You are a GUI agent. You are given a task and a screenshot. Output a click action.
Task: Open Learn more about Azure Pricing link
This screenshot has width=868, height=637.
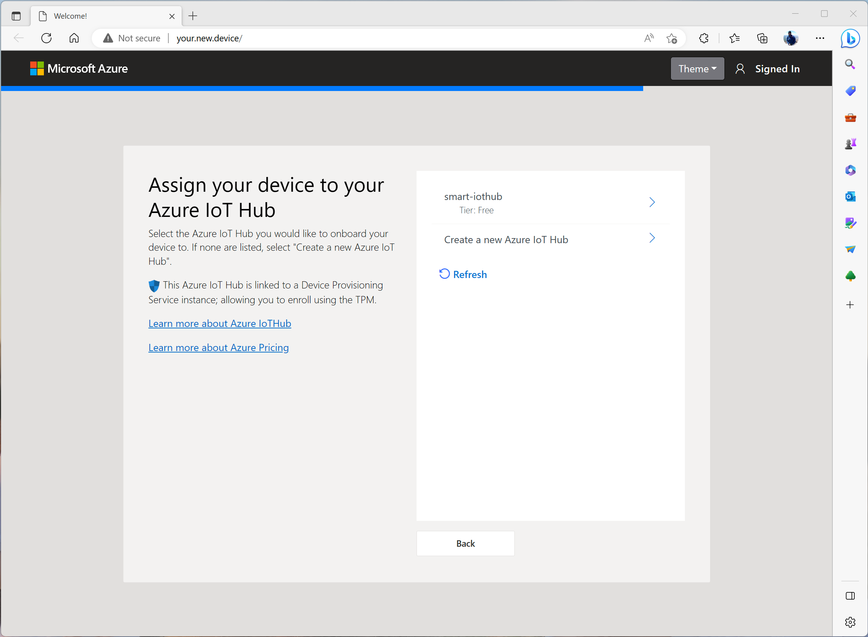pos(219,347)
